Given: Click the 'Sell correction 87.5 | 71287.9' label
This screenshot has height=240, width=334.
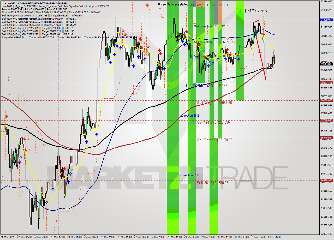Looking at the screenshot, I should [212, 26].
